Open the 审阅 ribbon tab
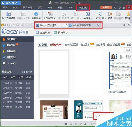This screenshot has height=127, width=132. 50,8
